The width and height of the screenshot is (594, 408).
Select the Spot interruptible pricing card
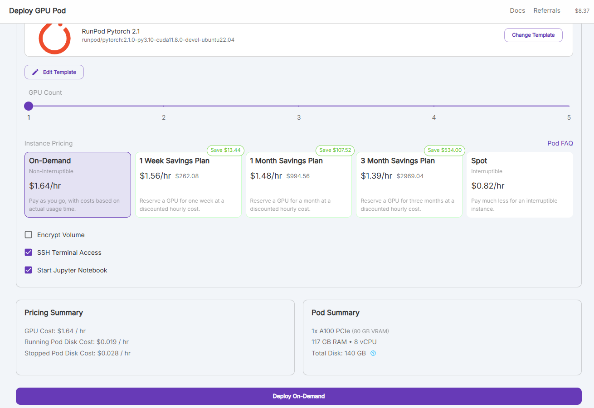pyautogui.click(x=520, y=185)
